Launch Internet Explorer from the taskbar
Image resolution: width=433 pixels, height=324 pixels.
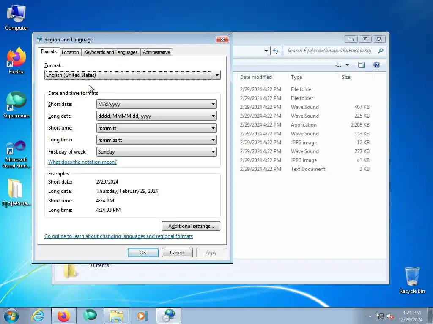[38, 316]
